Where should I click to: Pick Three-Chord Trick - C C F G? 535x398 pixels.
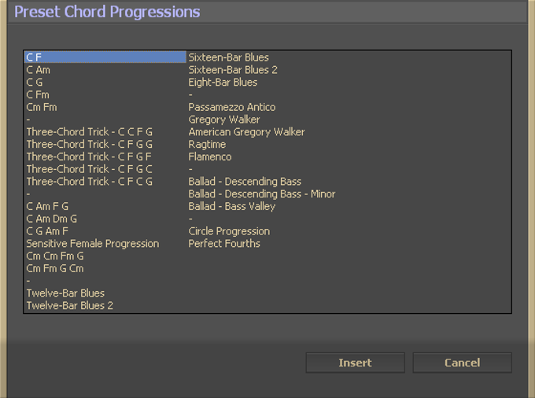coord(90,132)
